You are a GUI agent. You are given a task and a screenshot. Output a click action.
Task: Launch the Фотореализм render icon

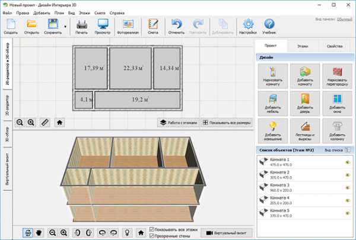(x=128, y=27)
